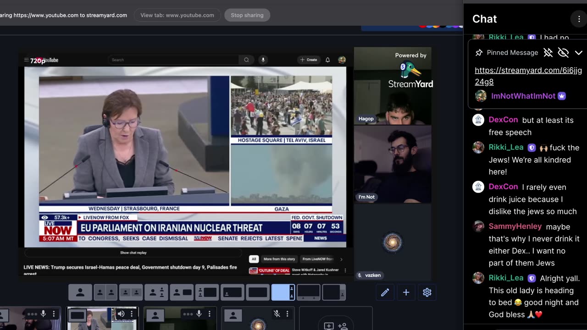The image size is (587, 330).
Task: Pick the spotlight layout with stacked guests
Action: pos(156,292)
